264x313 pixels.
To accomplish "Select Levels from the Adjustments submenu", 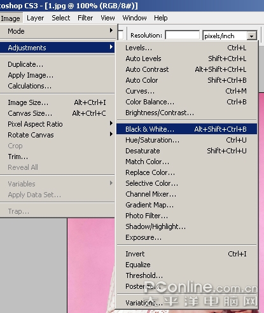I will (x=186, y=48).
